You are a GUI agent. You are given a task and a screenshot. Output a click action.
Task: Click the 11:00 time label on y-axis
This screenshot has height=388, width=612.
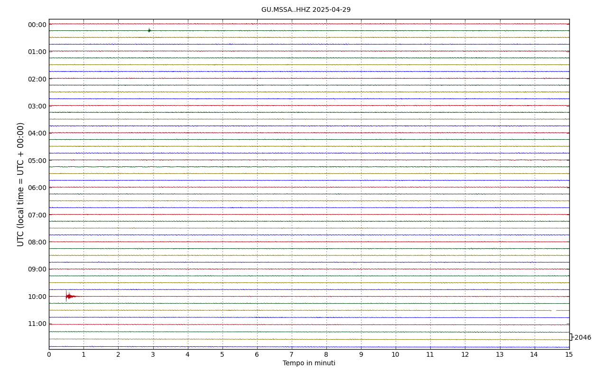click(x=37, y=324)
